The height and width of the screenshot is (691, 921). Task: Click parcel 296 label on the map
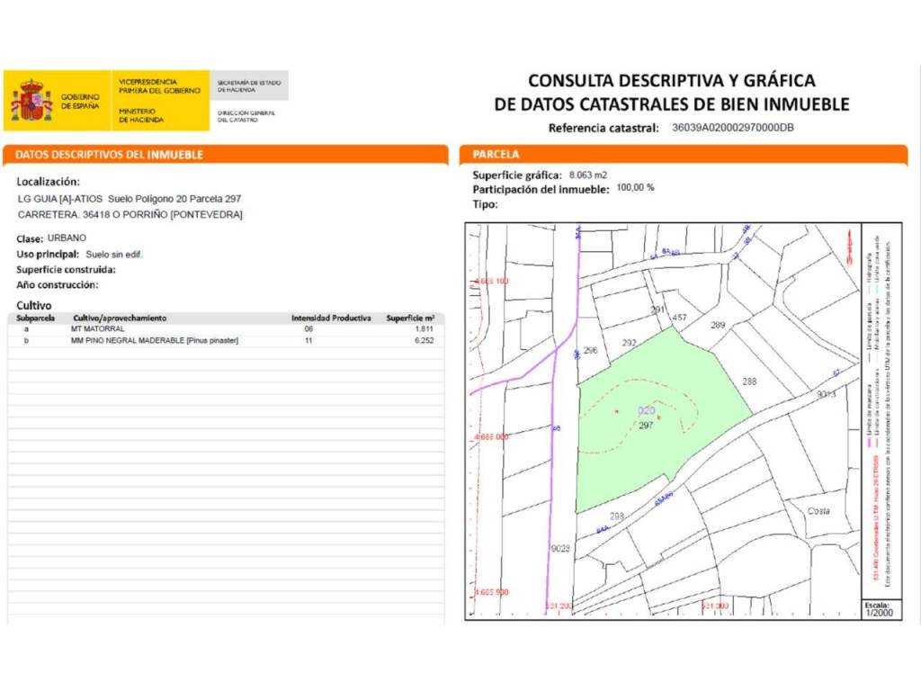(591, 350)
